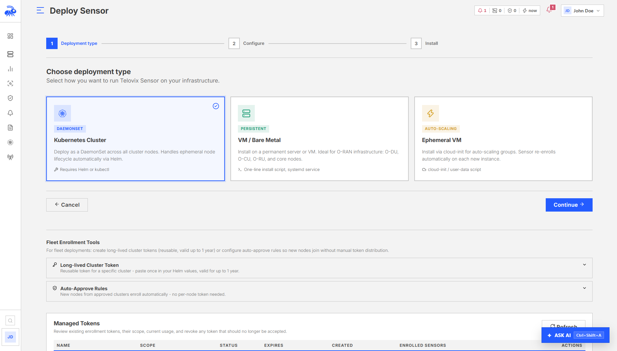Click the CREATED column header
Viewport: 617px width, 351px height.
[x=342, y=345]
